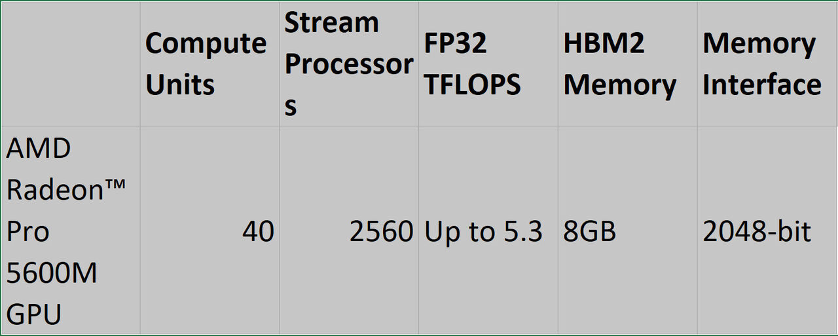Click the word TFLOPS in header
838x336 pixels.
473,85
